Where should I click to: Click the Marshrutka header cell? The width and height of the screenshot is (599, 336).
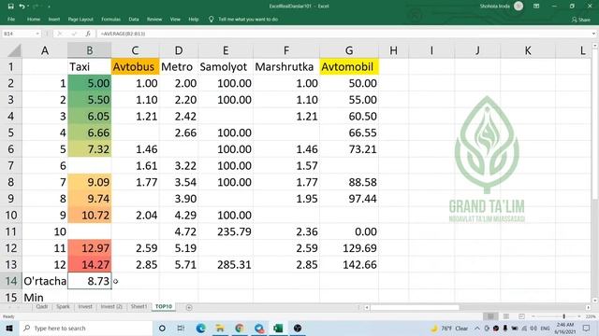(x=286, y=66)
